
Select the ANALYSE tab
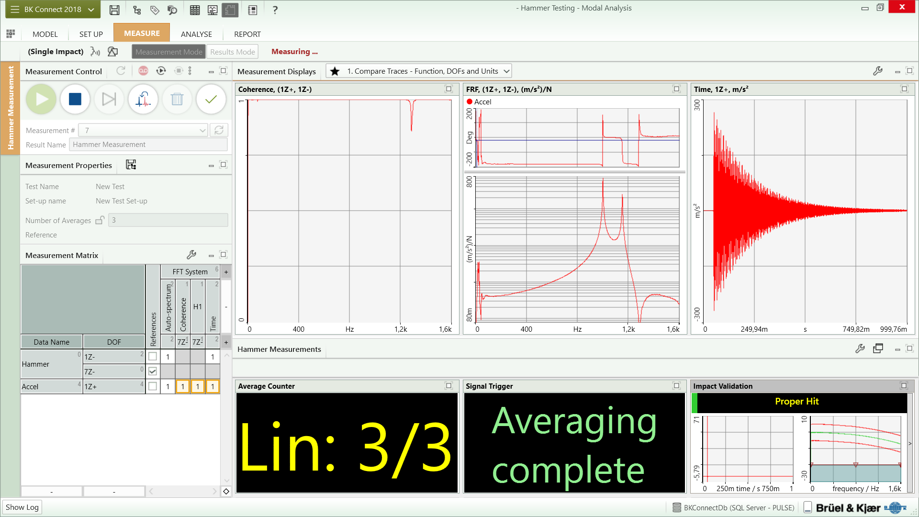tap(196, 34)
